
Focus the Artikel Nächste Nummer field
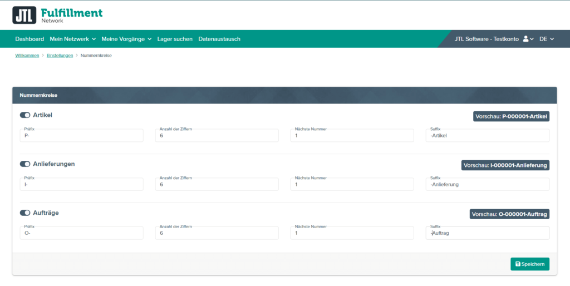click(x=352, y=135)
